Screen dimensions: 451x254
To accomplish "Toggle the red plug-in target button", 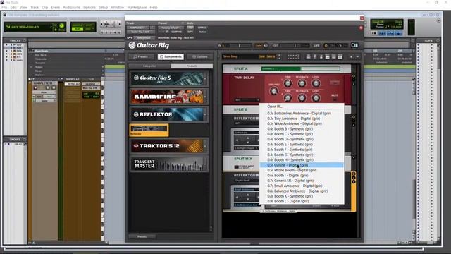I will click(x=361, y=28).
